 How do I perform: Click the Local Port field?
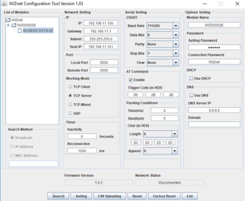[104, 63]
